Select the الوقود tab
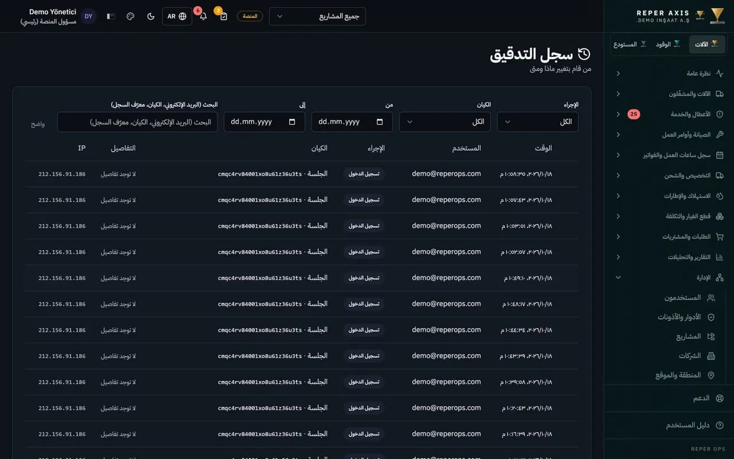 [668, 44]
